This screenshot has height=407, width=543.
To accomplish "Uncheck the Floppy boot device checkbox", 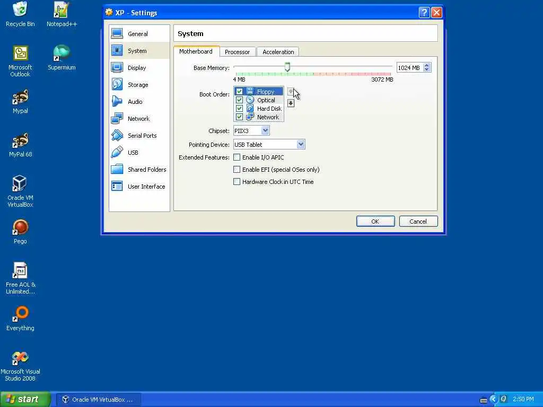I will [x=239, y=91].
